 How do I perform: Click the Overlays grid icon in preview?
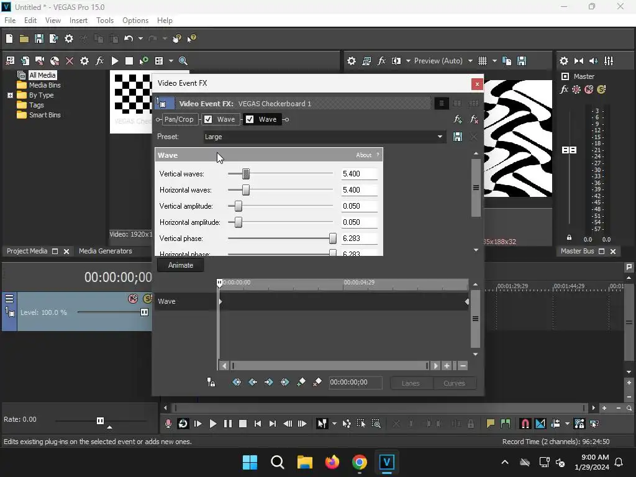point(482,61)
